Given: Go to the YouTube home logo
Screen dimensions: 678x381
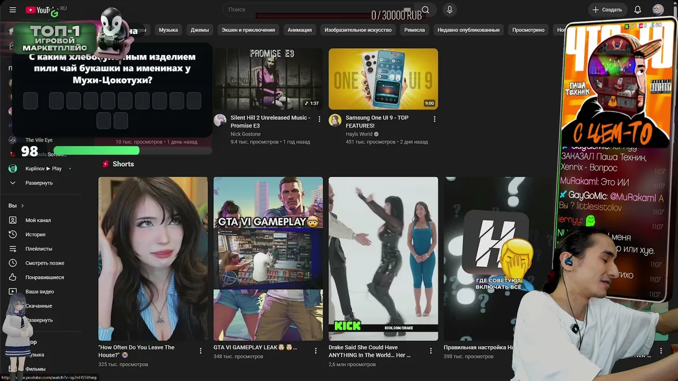Looking at the screenshot, I should tap(42, 10).
